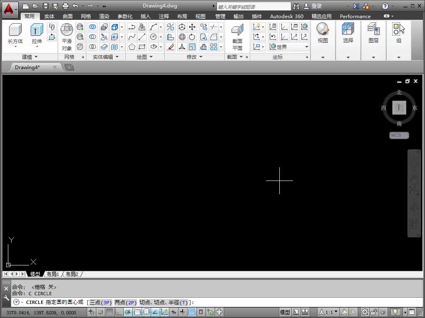The image size is (425, 318).
Task: Click the Circle tool icon
Action: (154, 37)
